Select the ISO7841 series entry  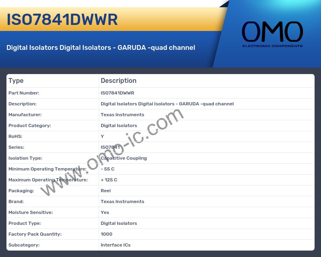pyautogui.click(x=110, y=147)
